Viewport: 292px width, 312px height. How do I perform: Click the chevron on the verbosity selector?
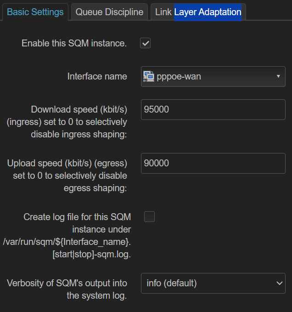tap(280, 283)
